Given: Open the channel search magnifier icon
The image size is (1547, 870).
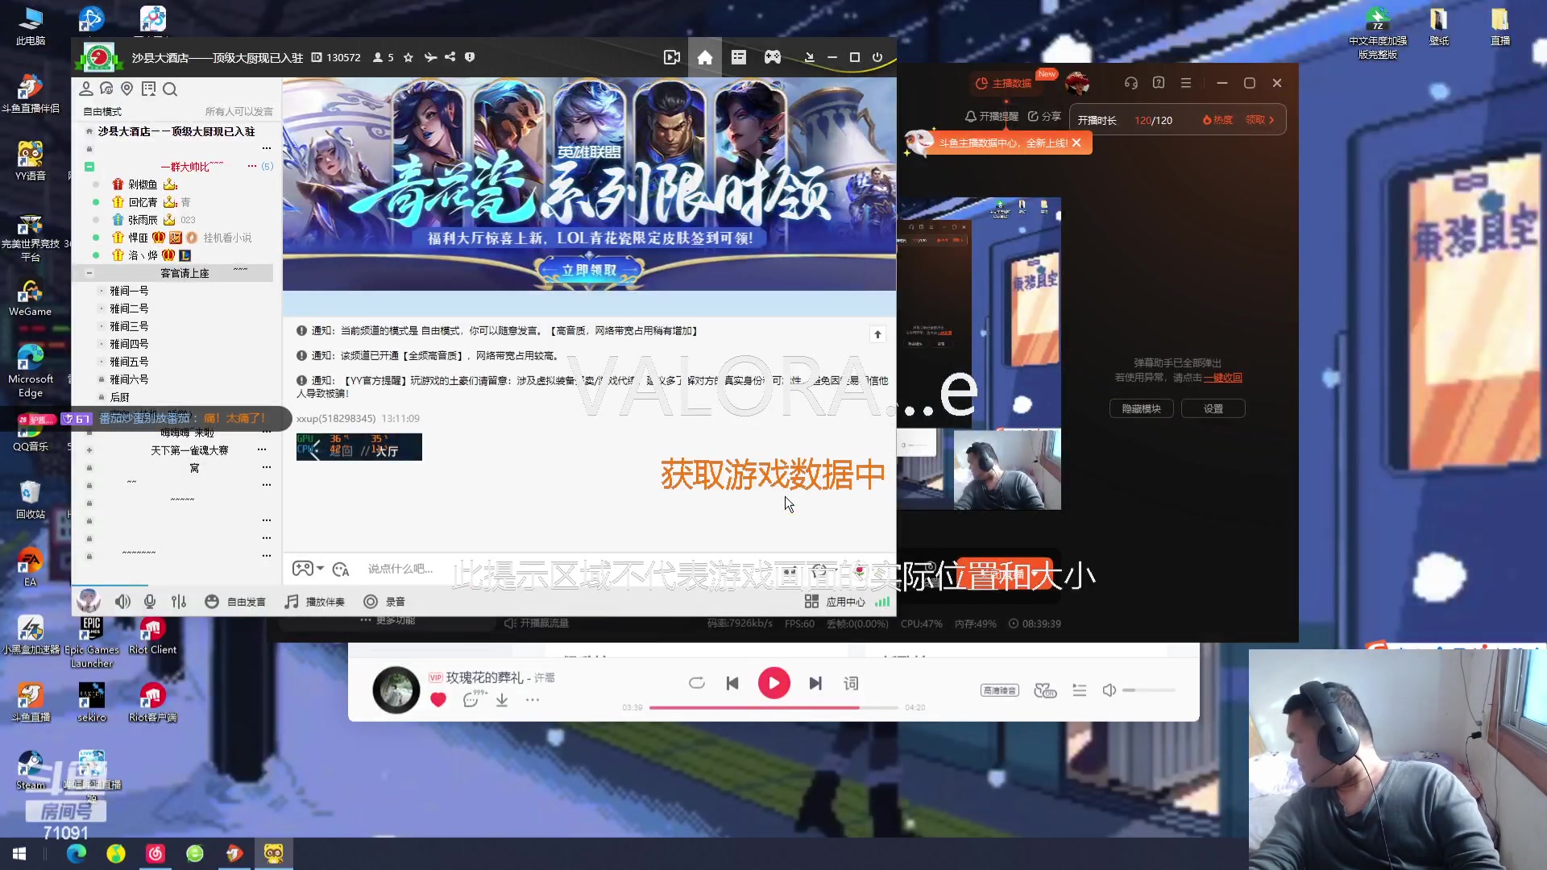Looking at the screenshot, I should pyautogui.click(x=169, y=89).
